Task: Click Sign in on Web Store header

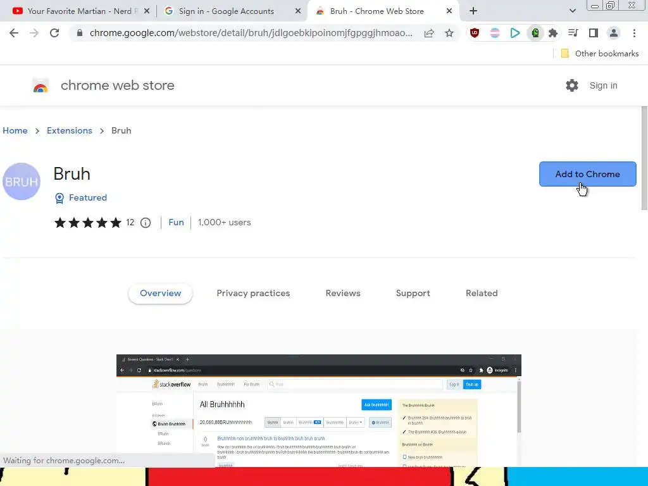Action: point(603,85)
